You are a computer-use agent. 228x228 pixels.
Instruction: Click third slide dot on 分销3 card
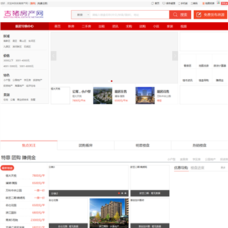coord(125,193)
